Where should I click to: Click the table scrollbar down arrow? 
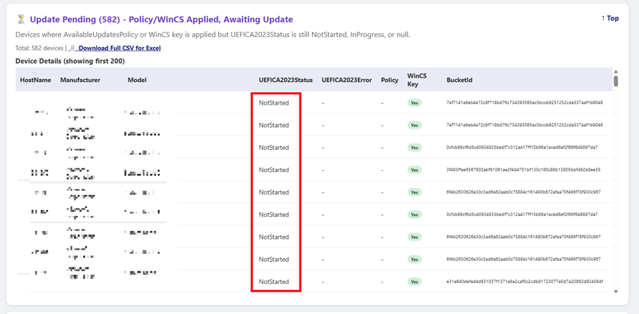pos(615,290)
